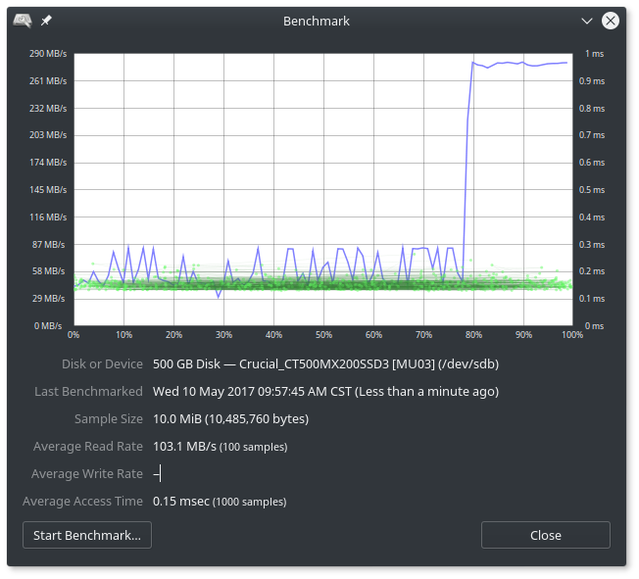The width and height of the screenshot is (639, 579).
Task: Select the device name Crucial_CT500MX200SSD3 text
Action: 314,363
